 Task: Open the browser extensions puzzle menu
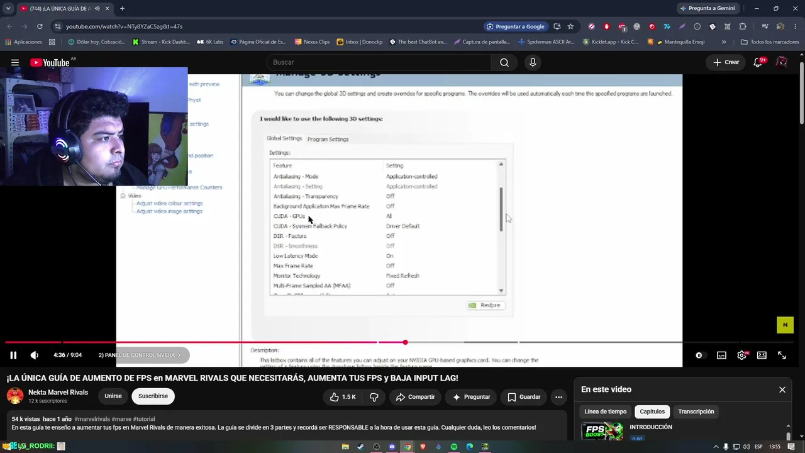pos(743,26)
